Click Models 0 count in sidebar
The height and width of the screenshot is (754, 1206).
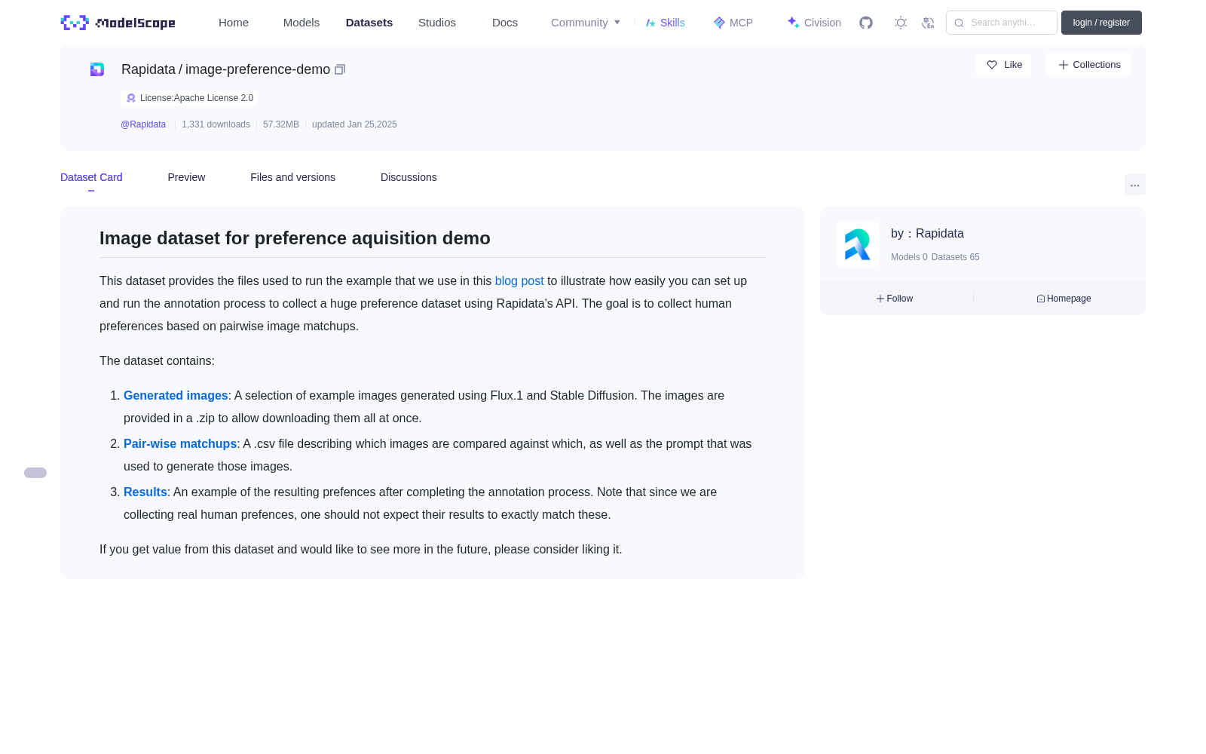(909, 257)
